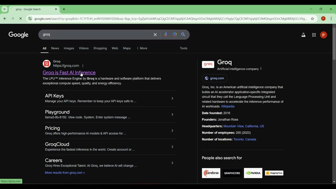The width and height of the screenshot is (336, 189).
Task: Open the API Keys sitelink
Action: [54, 96]
